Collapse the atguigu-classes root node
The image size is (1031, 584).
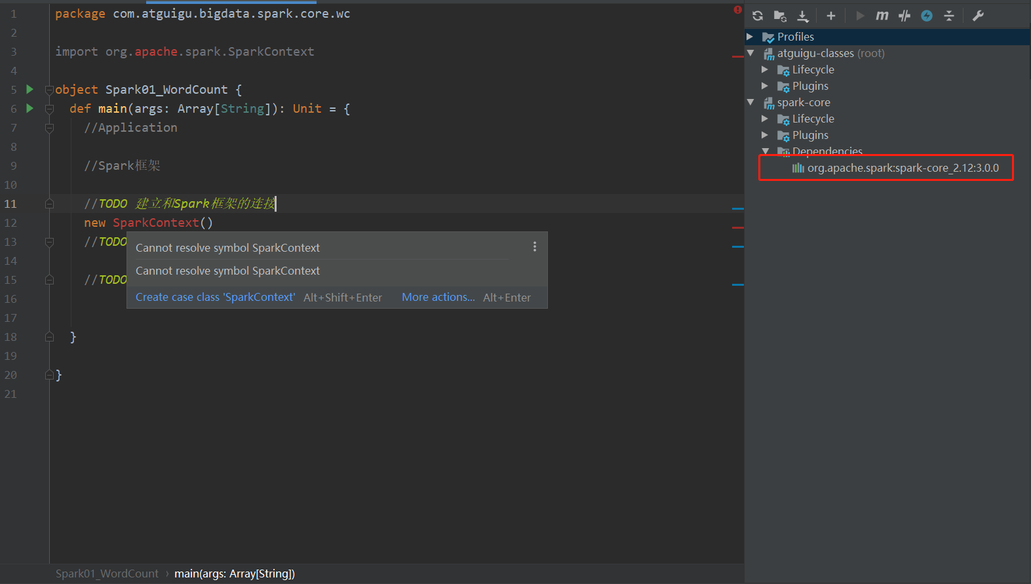tap(750, 53)
